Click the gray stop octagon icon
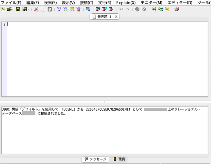This screenshot has height=164, width=211. 137,9
